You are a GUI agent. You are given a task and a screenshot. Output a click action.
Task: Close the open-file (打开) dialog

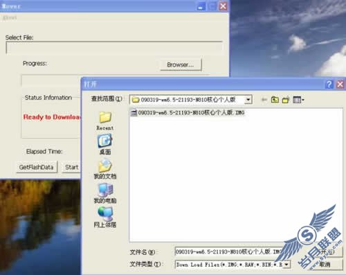(x=340, y=85)
